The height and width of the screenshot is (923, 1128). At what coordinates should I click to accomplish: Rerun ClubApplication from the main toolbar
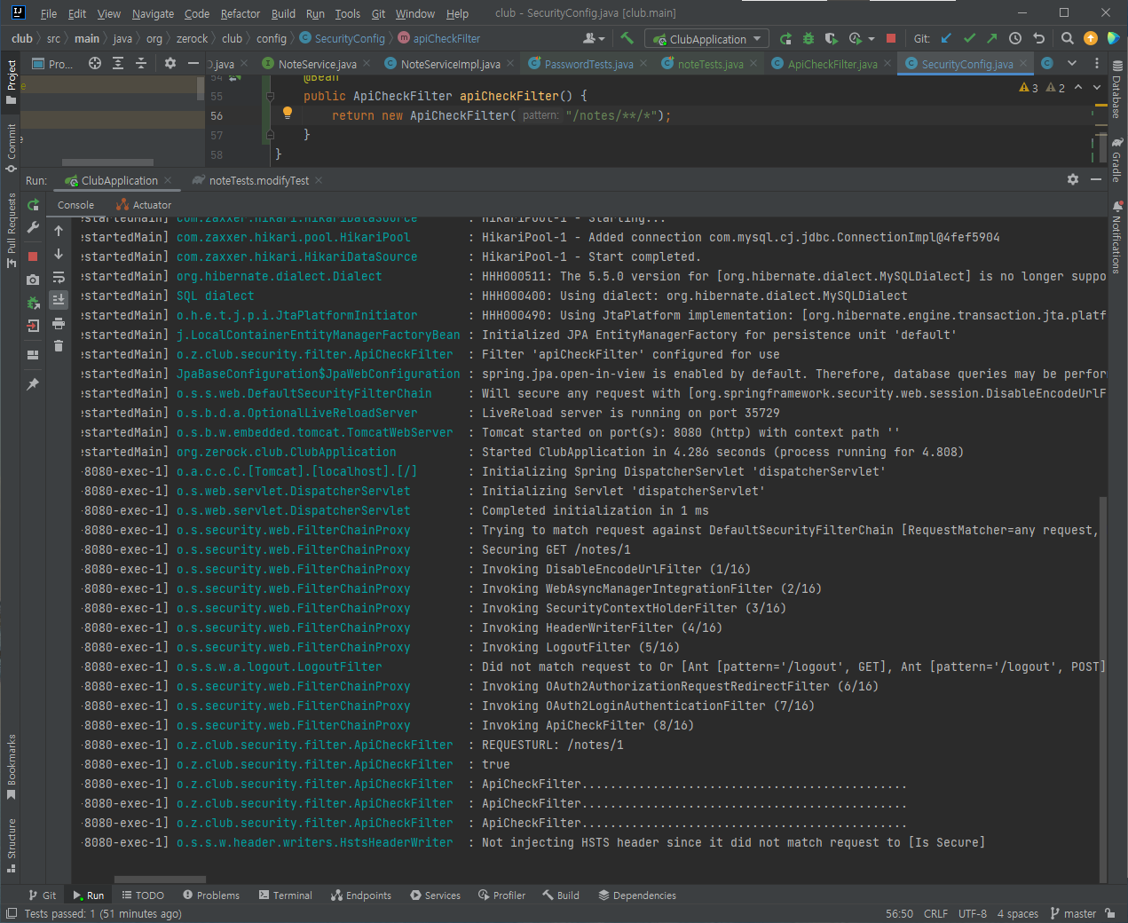(x=785, y=38)
